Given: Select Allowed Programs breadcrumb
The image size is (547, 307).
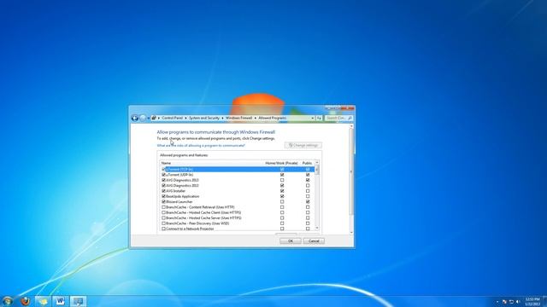Looking at the screenshot, I should click(x=273, y=118).
